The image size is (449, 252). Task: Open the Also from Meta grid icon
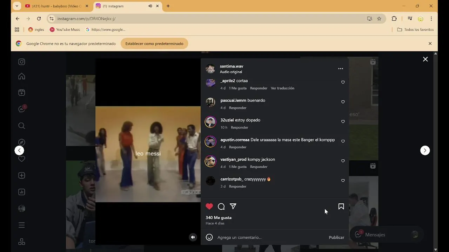[21, 242]
